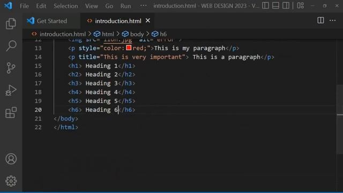This screenshot has height=193, width=343.
Task: Place cursor in 'Heading 2' text
Action: 101,75
